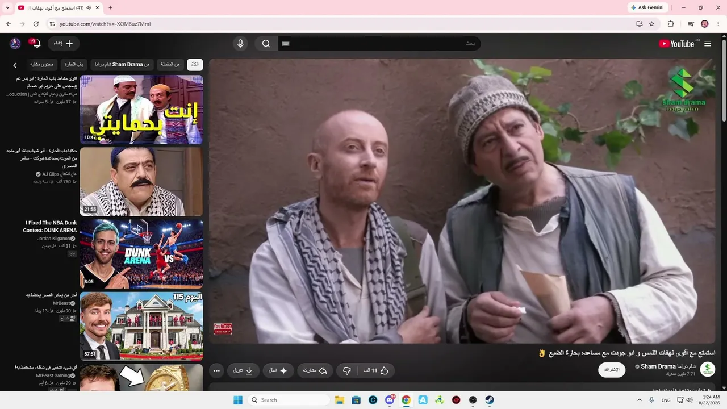Open Discord from the taskbar

390,400
